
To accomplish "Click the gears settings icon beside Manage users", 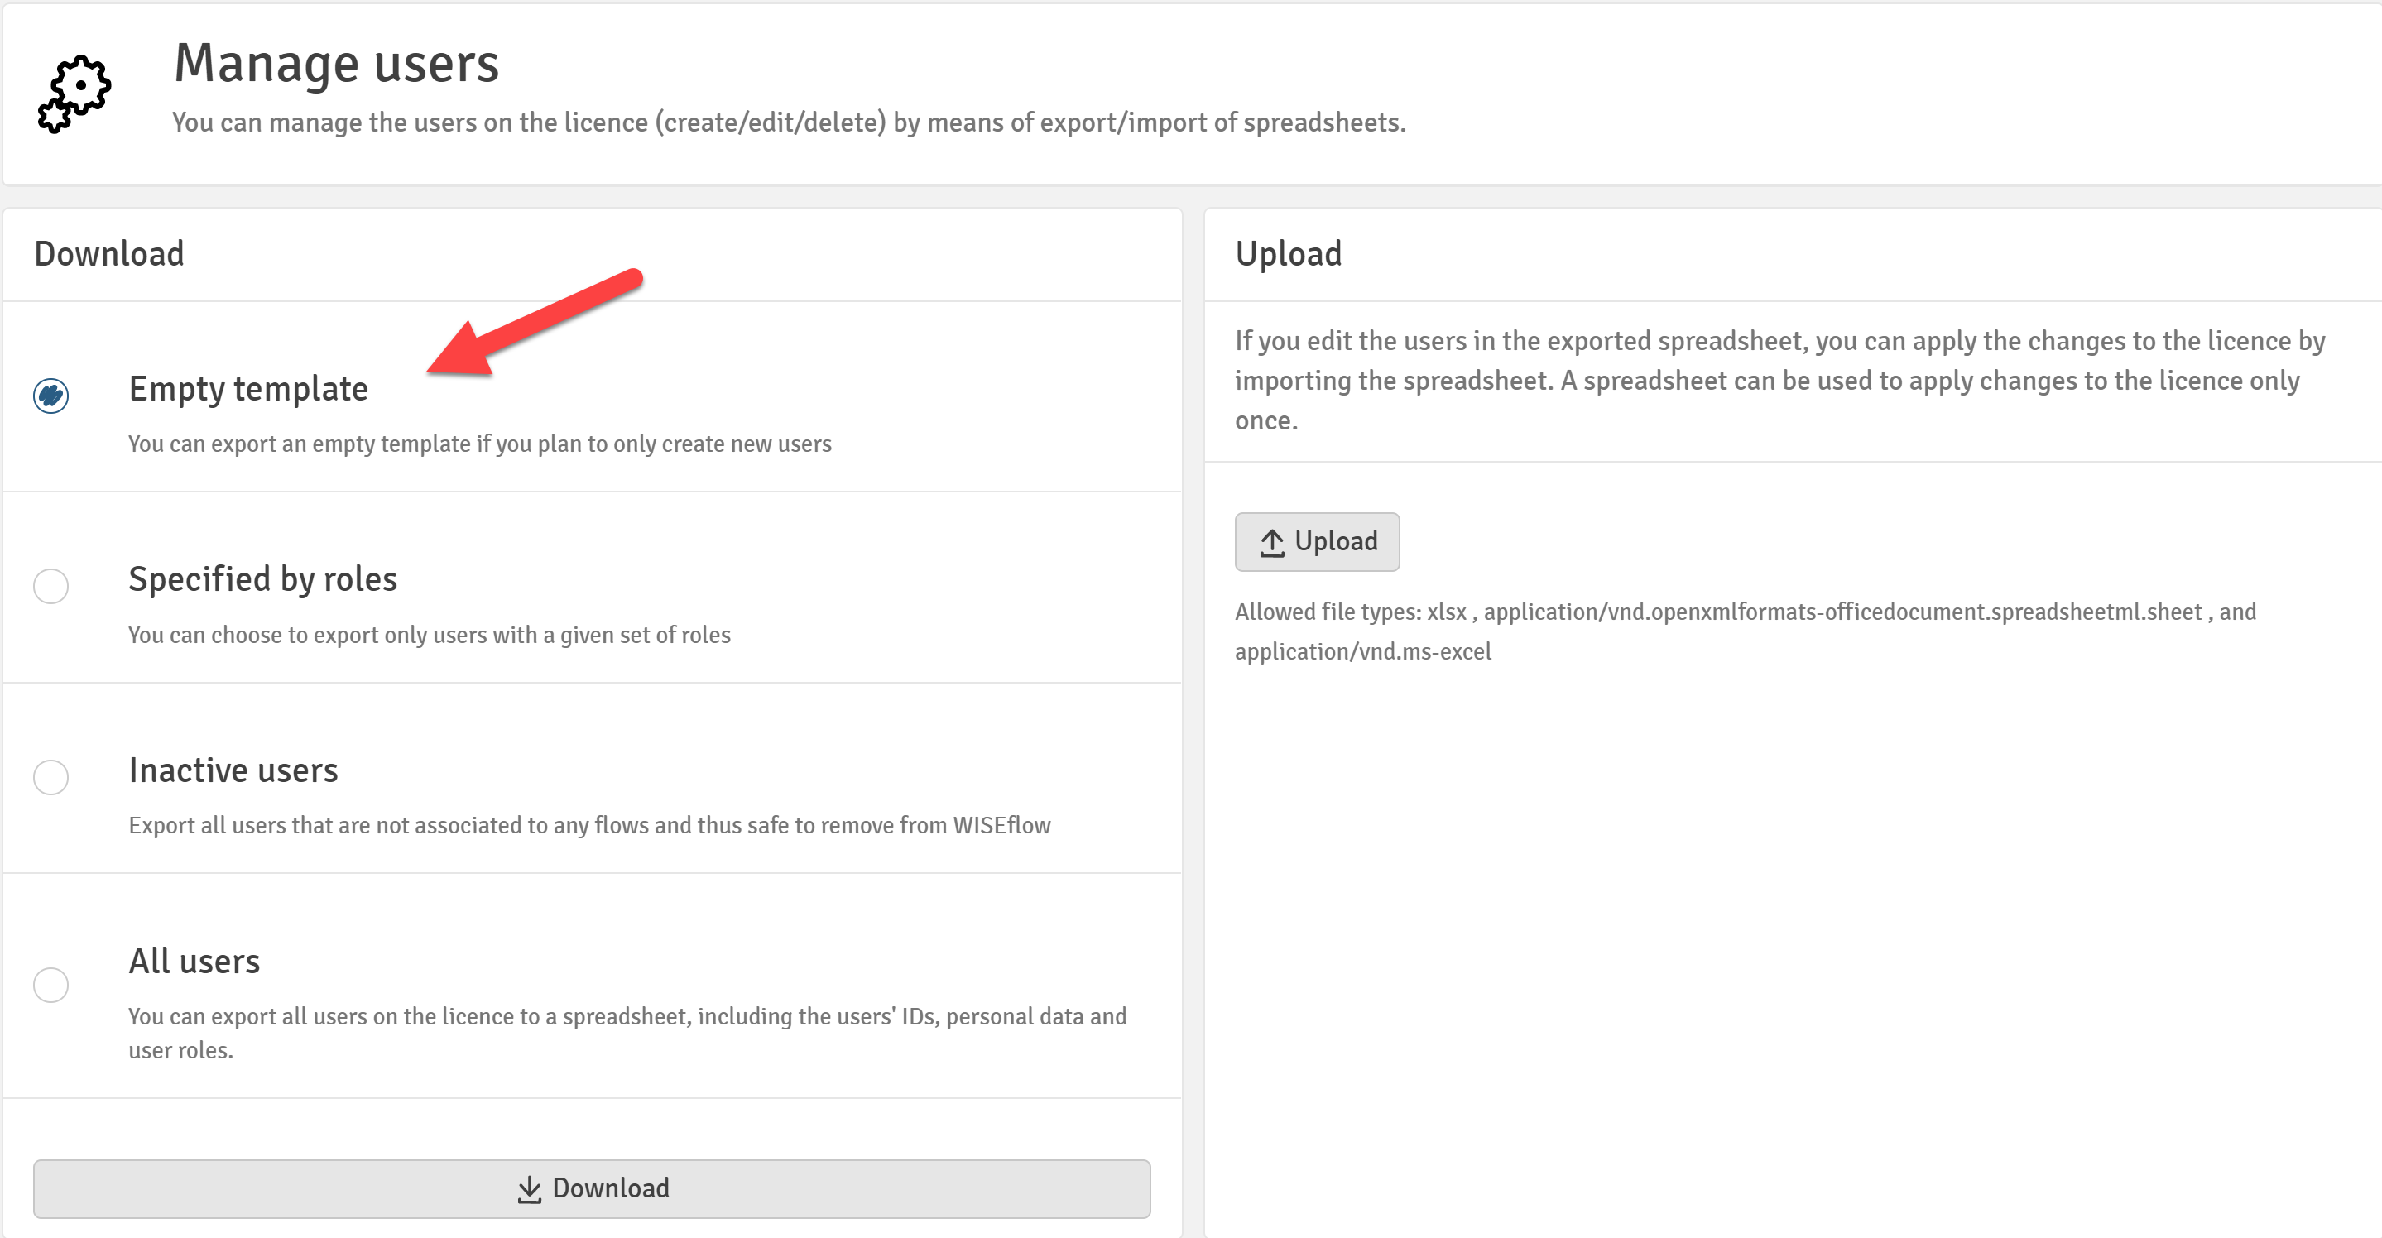I will (74, 94).
